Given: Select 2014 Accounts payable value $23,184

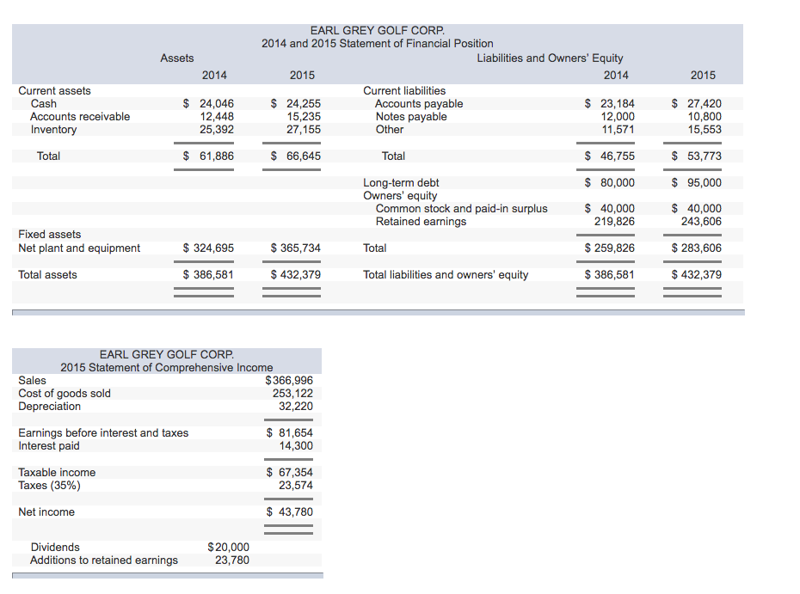Looking at the screenshot, I should pos(609,103).
